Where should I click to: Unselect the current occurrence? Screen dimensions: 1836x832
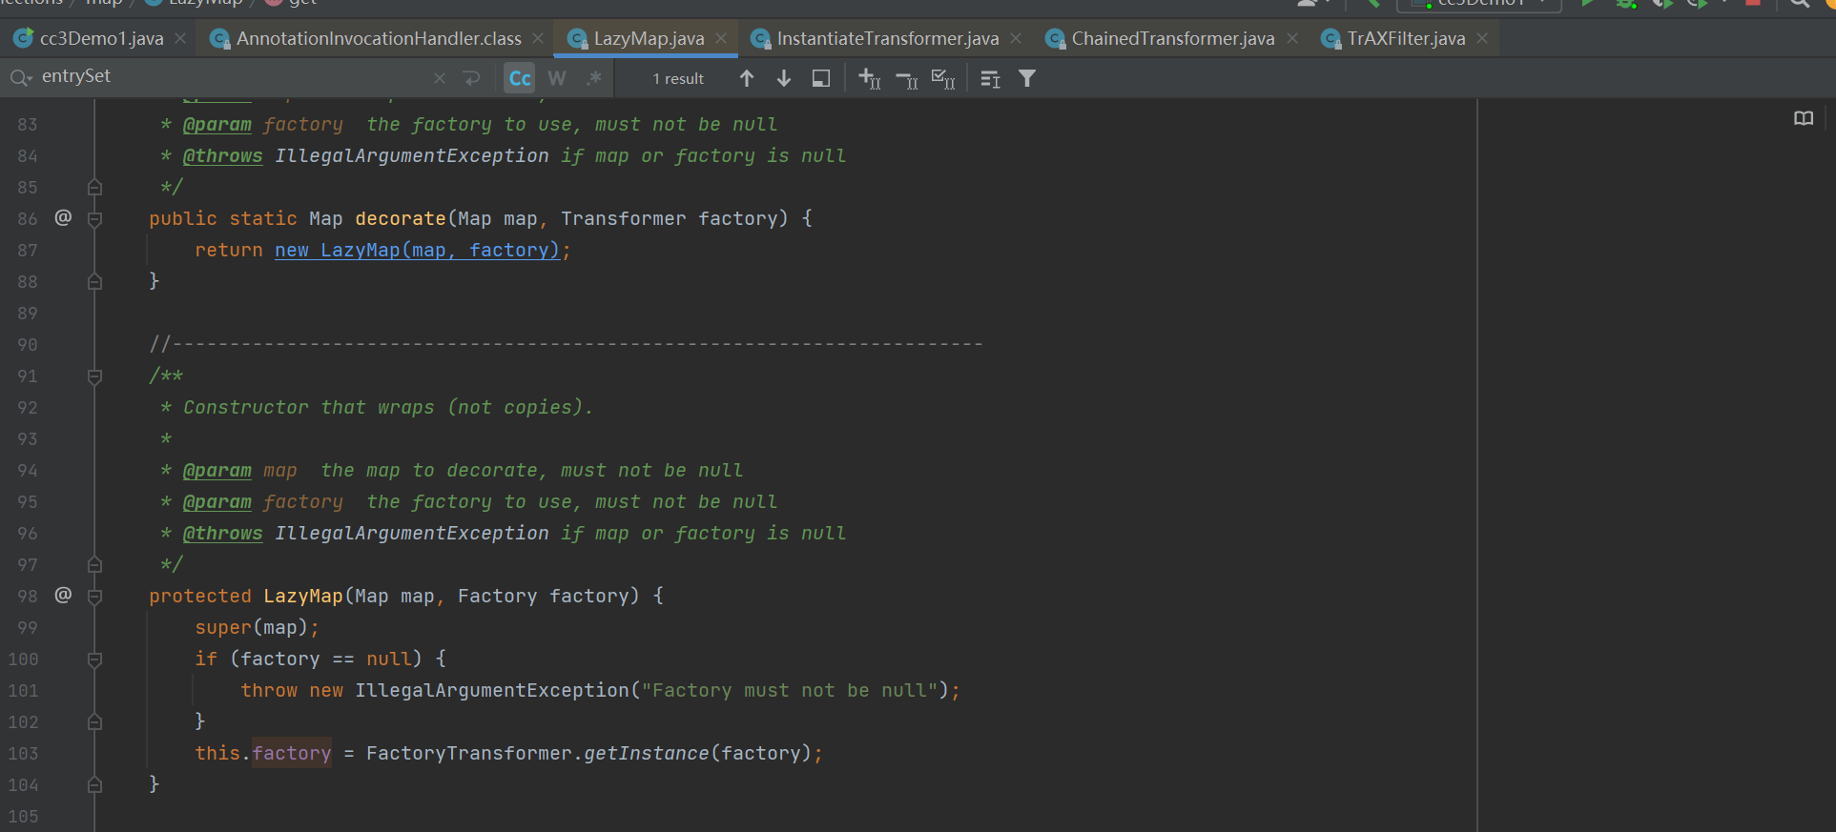point(906,79)
